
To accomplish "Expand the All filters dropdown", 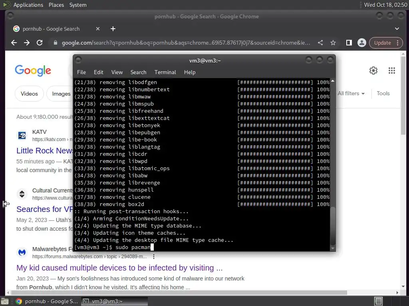I will 351,93.
